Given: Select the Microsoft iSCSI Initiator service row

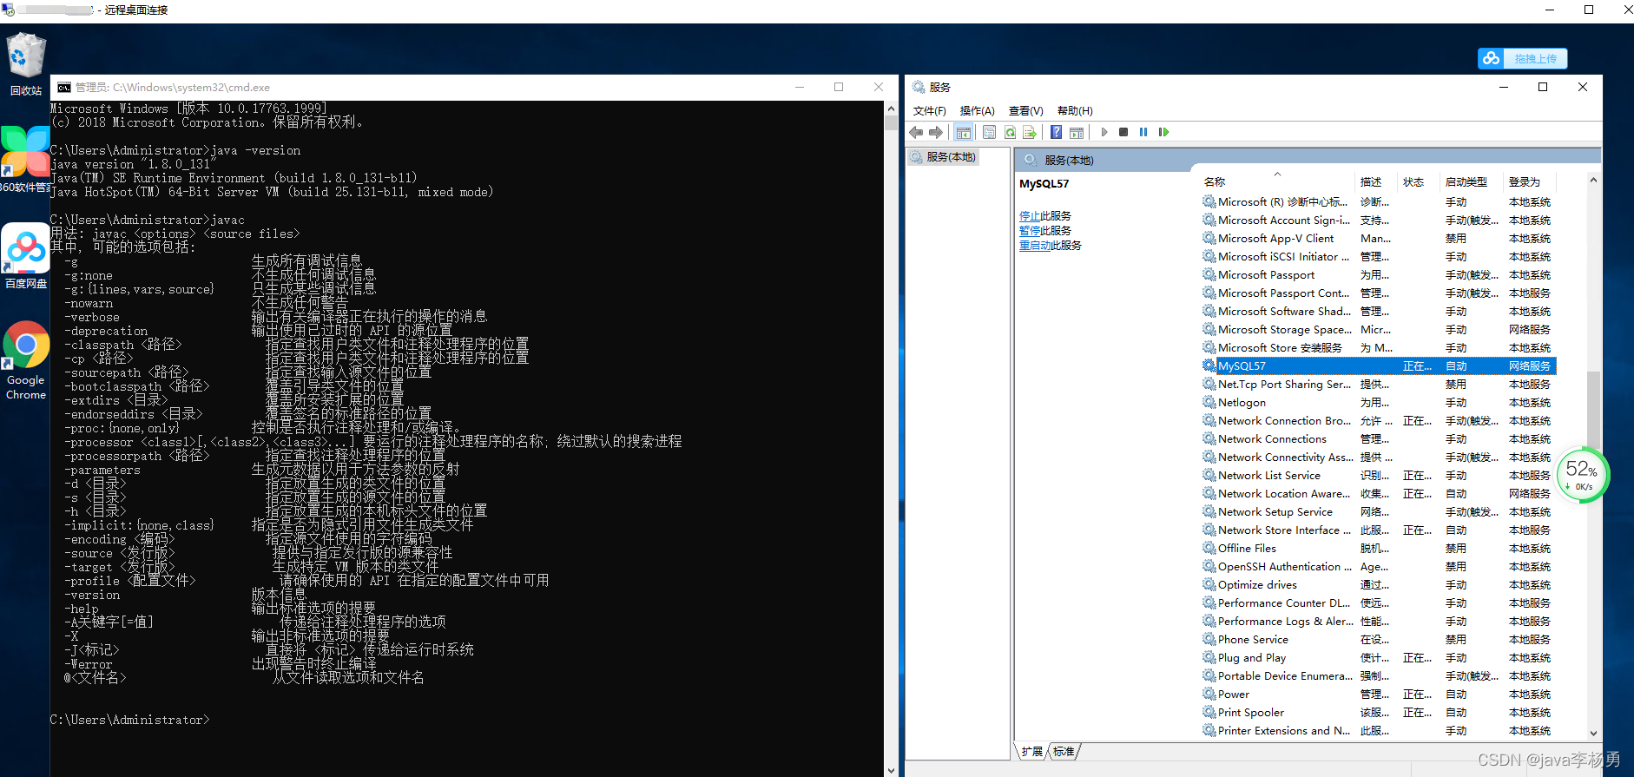Looking at the screenshot, I should [x=1379, y=256].
